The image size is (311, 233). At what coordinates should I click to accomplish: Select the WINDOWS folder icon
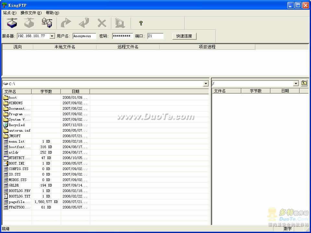point(6,103)
